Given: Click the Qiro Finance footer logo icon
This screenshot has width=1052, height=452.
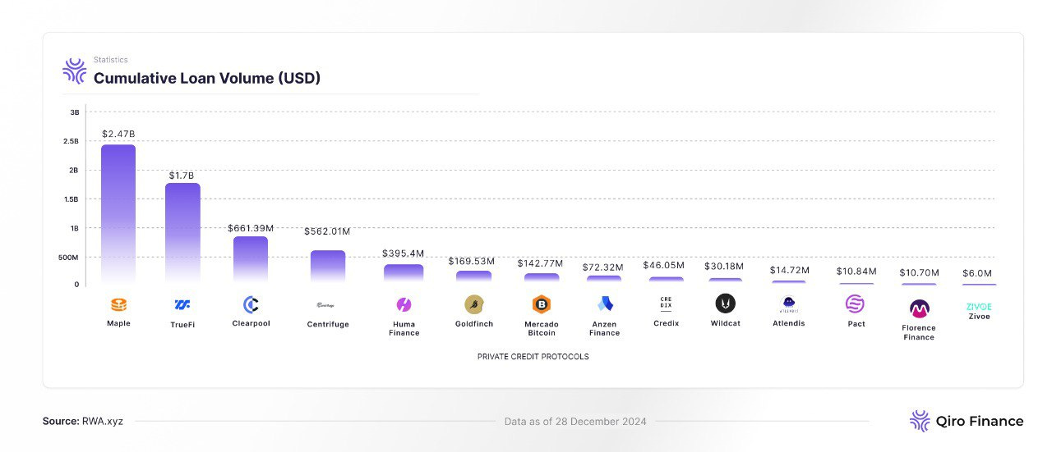Looking at the screenshot, I should click(x=920, y=421).
